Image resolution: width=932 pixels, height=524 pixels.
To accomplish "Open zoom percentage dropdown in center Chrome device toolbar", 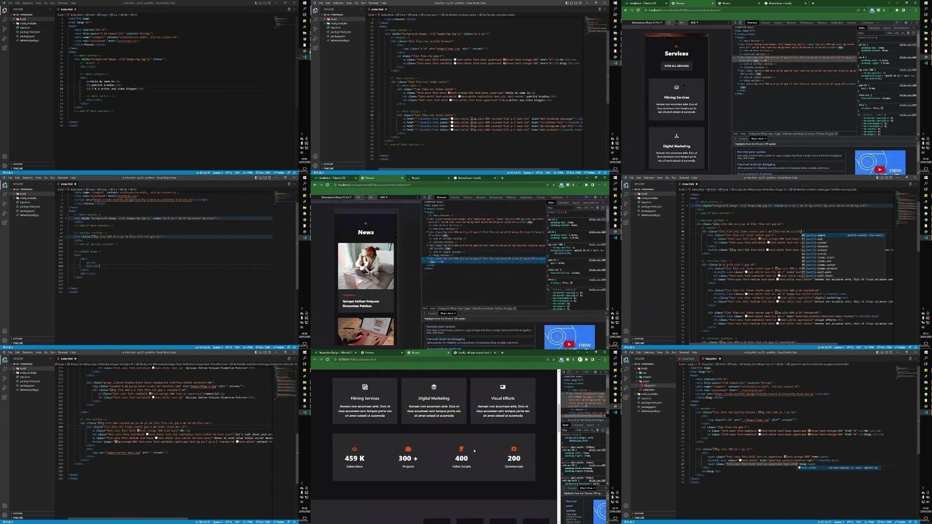I will pos(384,197).
